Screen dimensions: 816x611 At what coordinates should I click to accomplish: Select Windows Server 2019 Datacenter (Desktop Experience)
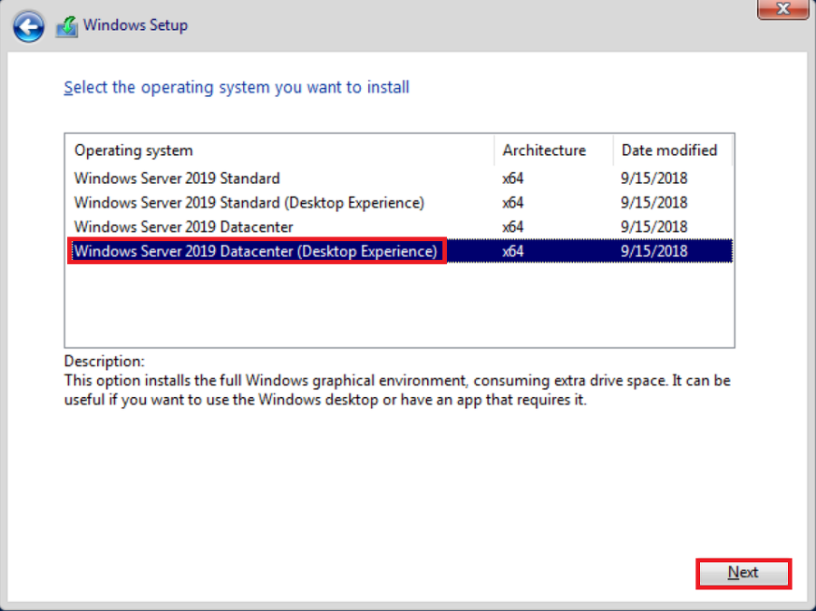click(x=399, y=251)
